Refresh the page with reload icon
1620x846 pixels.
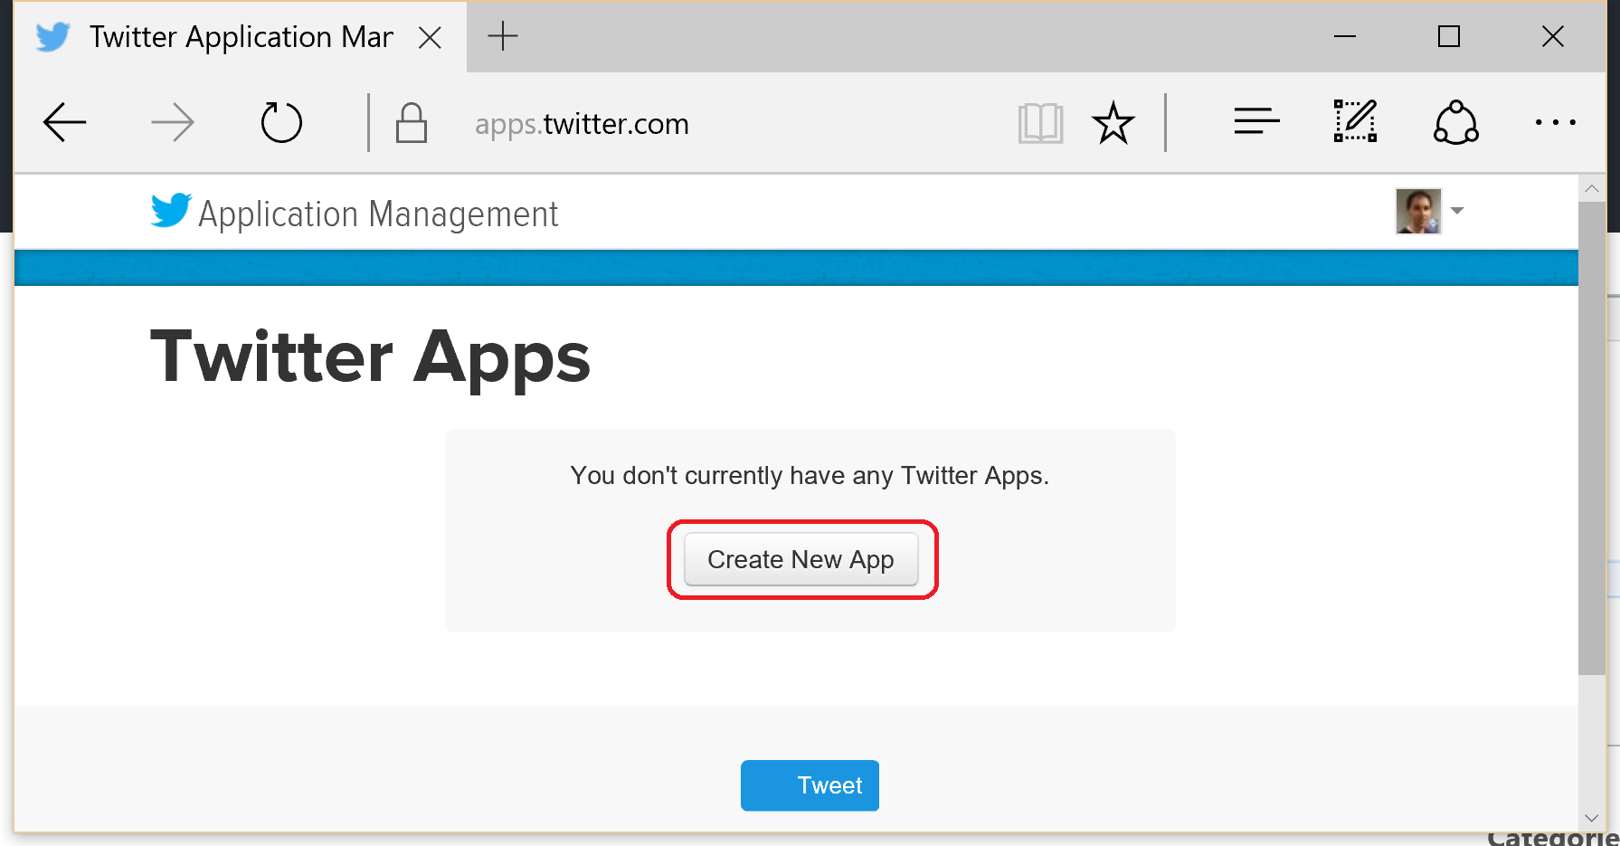coord(281,122)
